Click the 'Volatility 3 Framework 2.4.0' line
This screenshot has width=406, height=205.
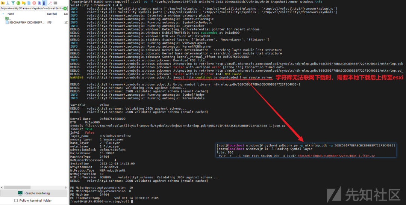click(96, 5)
